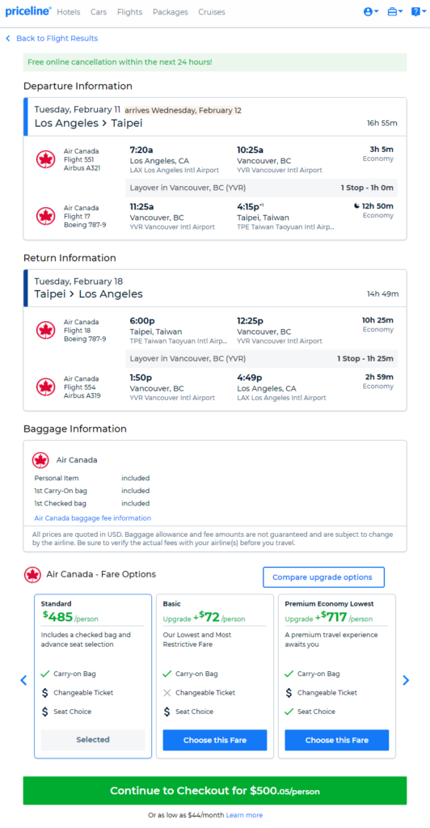Show previous fare options with left arrow
Viewport: 430px width, 828px height.
[23, 680]
